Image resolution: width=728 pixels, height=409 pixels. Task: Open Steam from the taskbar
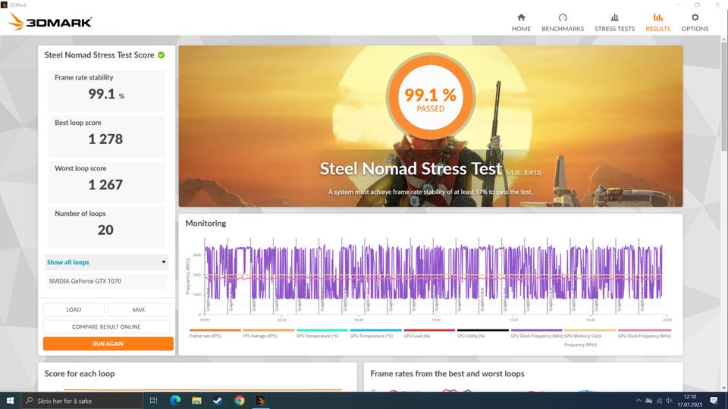tap(218, 400)
